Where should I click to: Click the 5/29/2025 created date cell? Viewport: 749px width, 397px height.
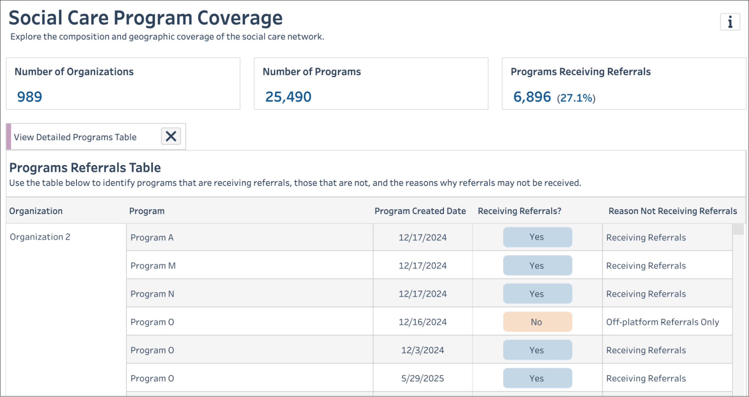pos(422,378)
